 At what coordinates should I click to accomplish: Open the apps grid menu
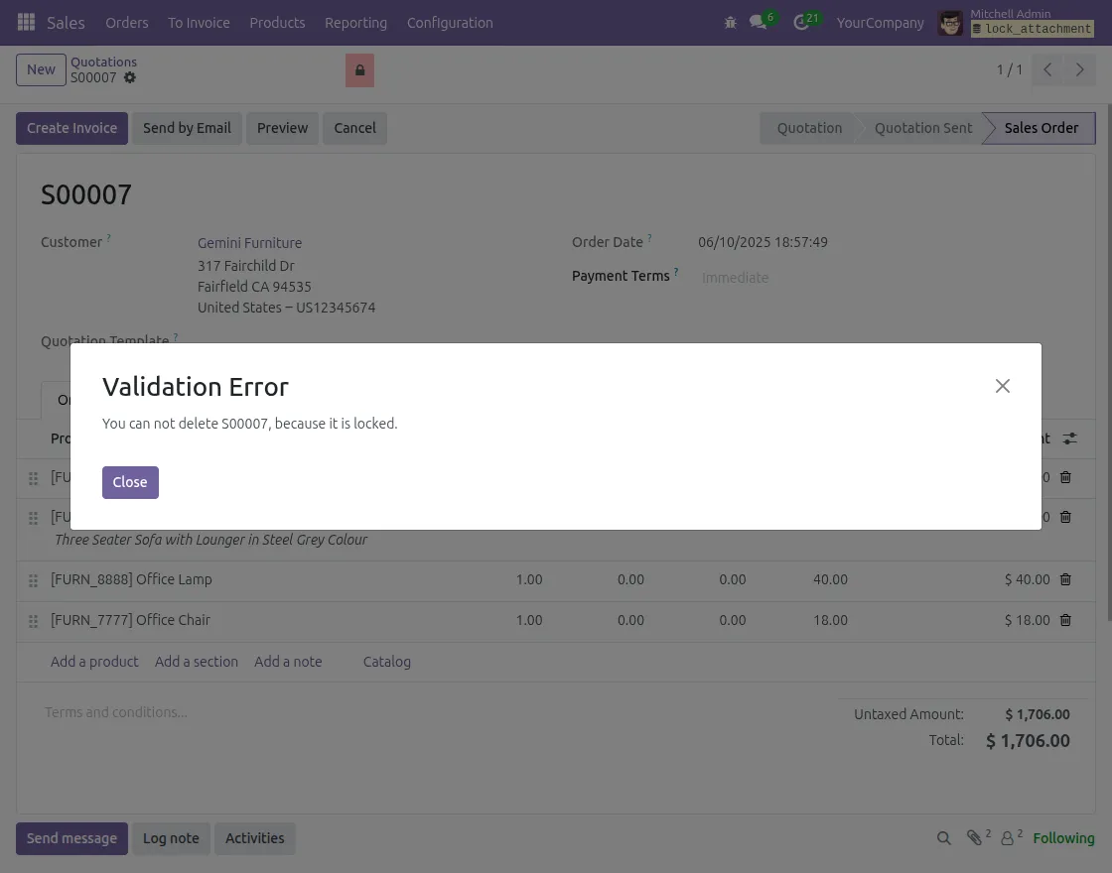26,22
